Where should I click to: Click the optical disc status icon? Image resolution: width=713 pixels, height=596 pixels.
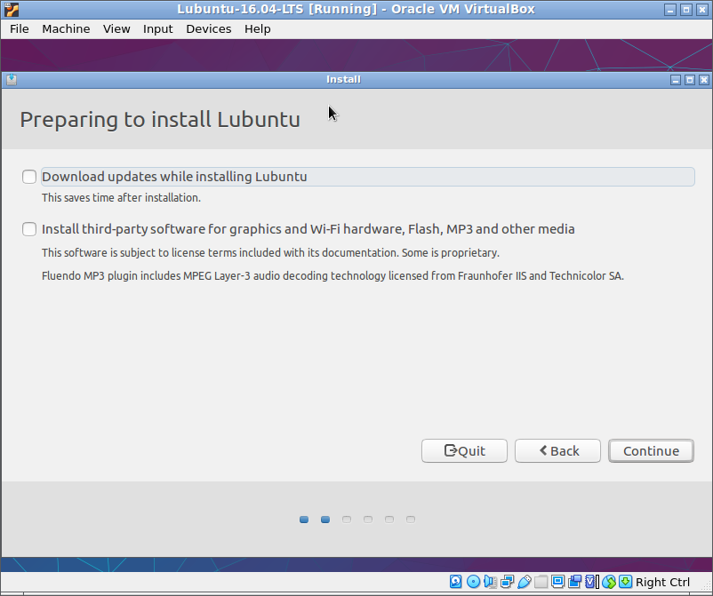pos(473,582)
